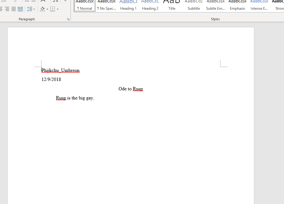Apply distributed paragraph alignment

20,9
